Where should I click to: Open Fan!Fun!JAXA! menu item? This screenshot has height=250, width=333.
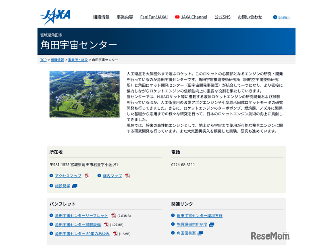point(154,17)
